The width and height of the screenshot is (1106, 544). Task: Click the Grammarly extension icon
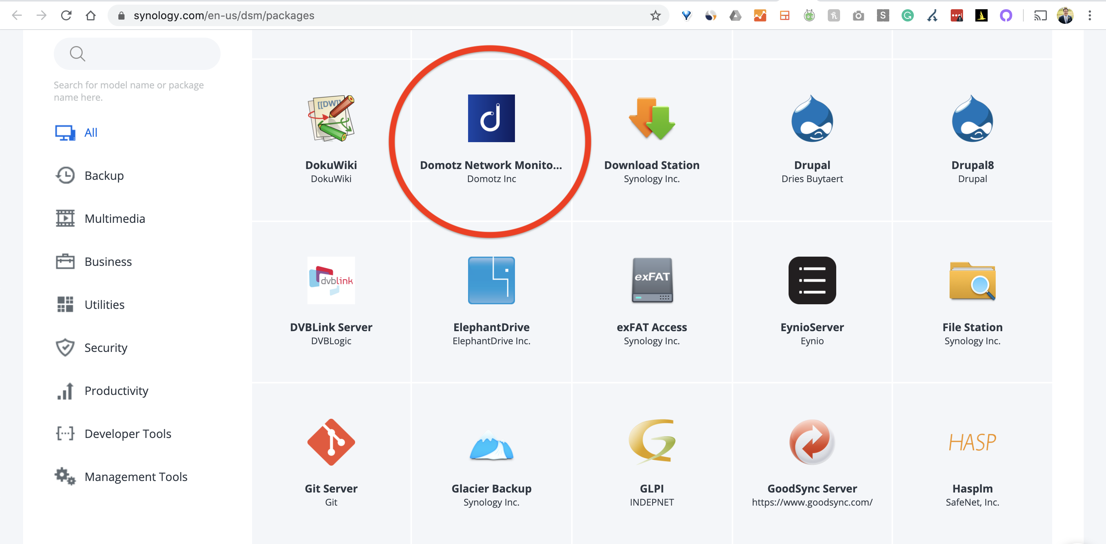tap(907, 15)
